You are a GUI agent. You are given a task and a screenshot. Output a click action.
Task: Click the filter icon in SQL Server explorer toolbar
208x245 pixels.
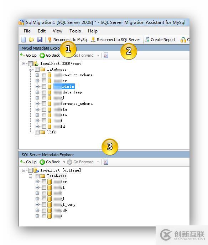pyautogui.click(x=106, y=162)
